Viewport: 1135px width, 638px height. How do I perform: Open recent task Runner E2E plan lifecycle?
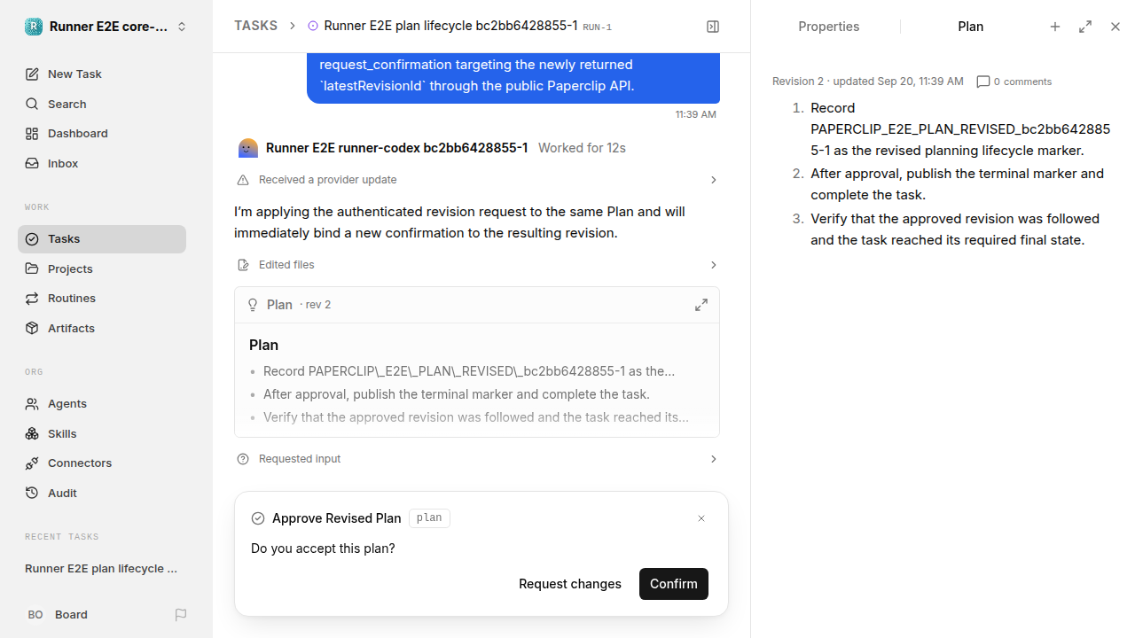(x=102, y=568)
